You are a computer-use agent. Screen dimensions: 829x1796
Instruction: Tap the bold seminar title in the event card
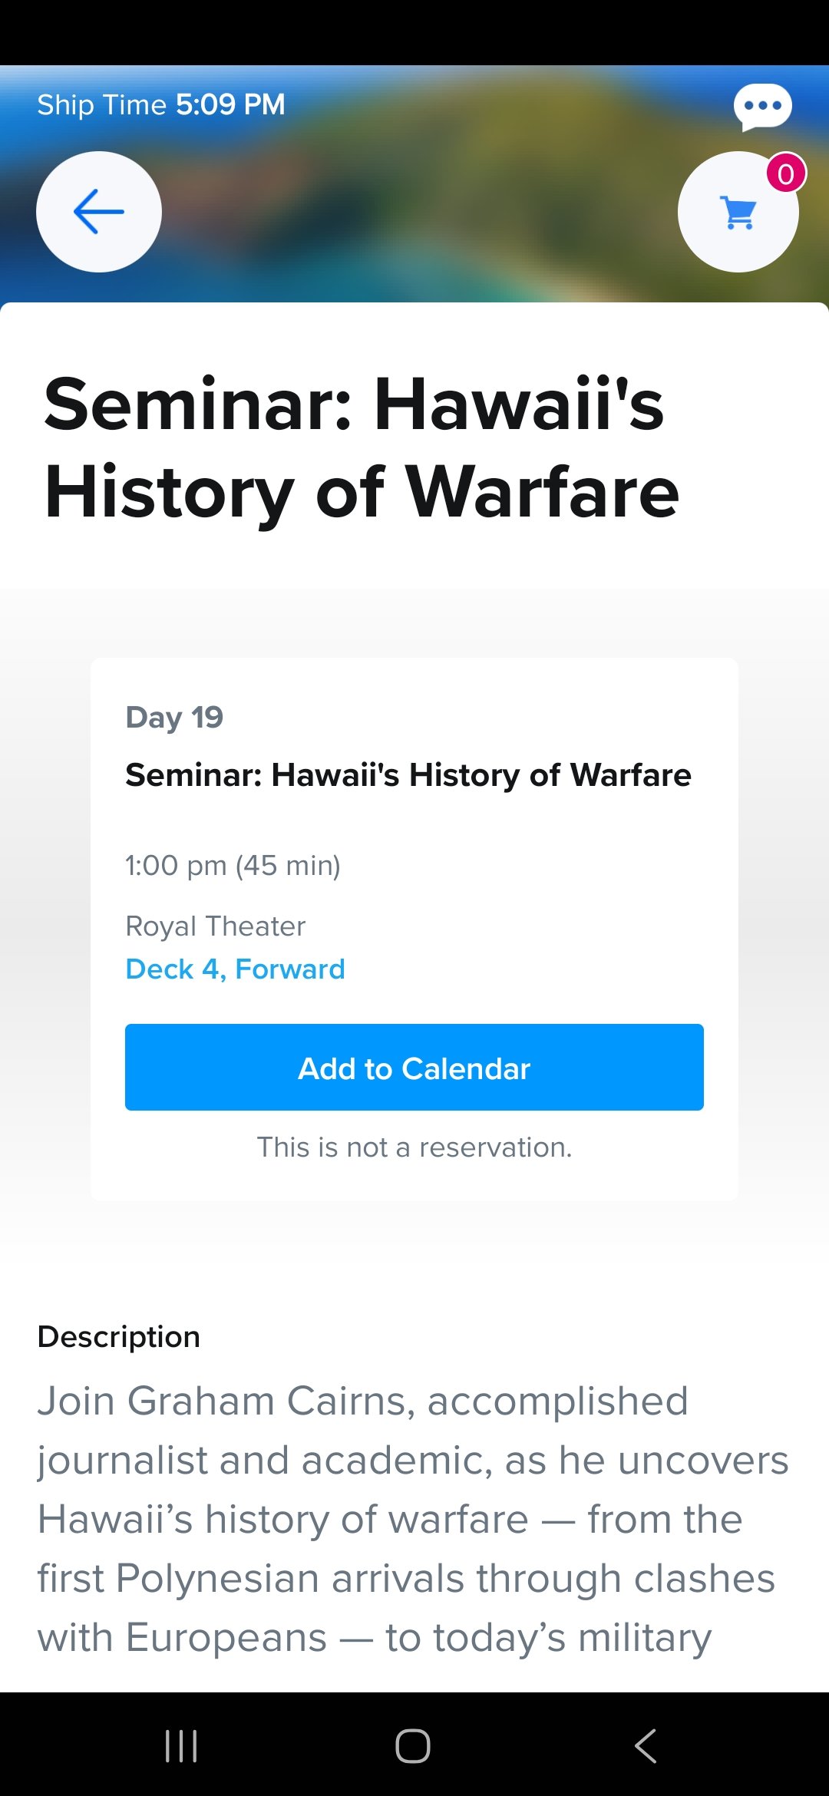click(x=408, y=775)
